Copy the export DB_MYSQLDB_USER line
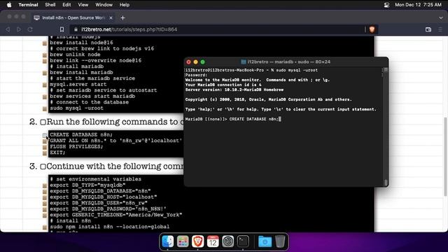Viewport: 448px width, 252px height. click(x=45, y=204)
